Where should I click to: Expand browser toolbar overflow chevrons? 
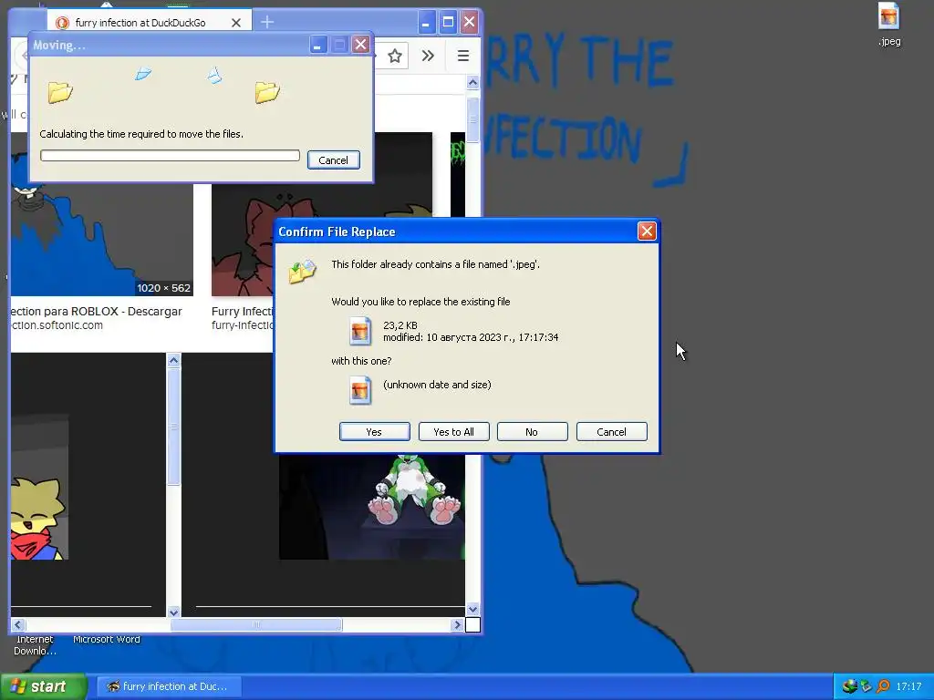[428, 56]
